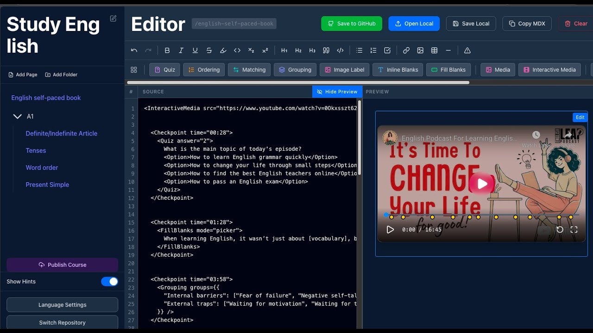593x333 pixels.
Task: Insert an Image Label component
Action: point(344,70)
